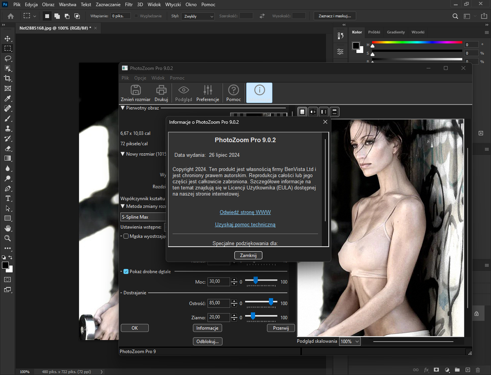The image size is (491, 375).
Task: Select the Hand tool
Action: pos(7,228)
